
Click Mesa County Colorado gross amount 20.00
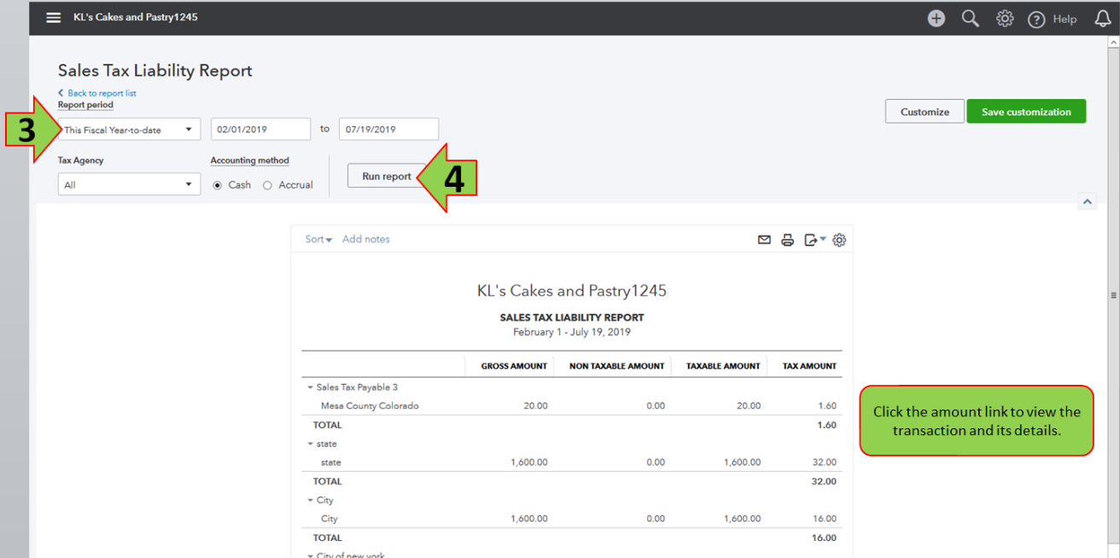(x=535, y=406)
